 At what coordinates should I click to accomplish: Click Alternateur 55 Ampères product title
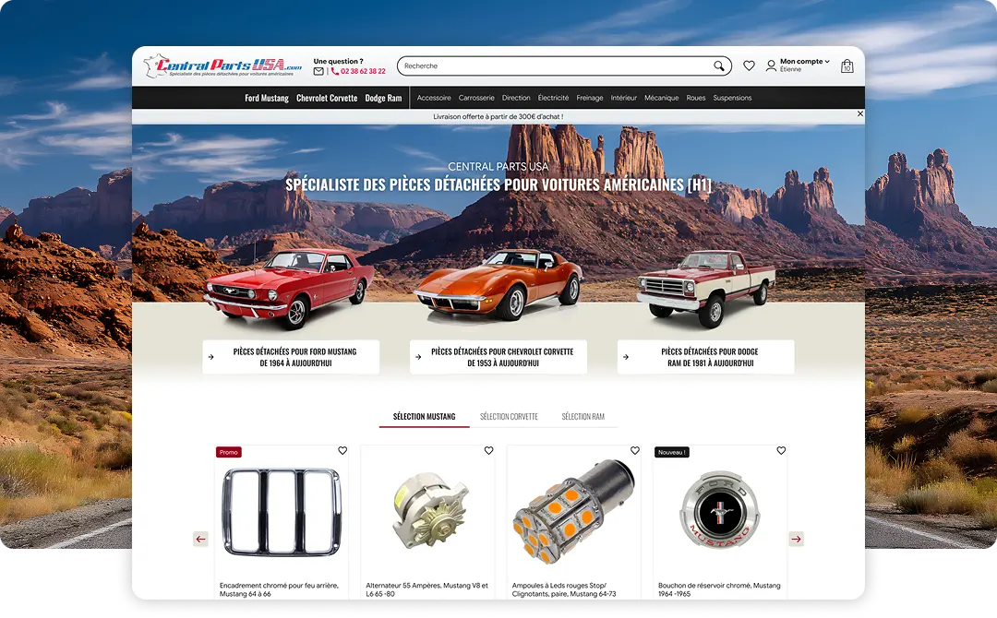click(x=426, y=589)
